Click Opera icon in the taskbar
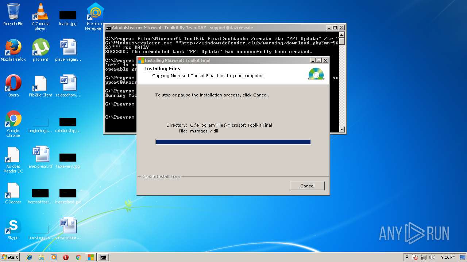 pos(66,257)
